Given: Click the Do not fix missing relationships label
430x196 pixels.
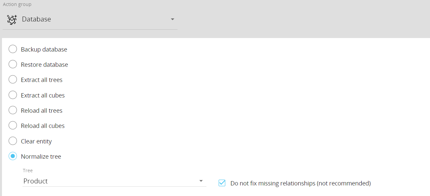Looking at the screenshot, I should point(300,183).
